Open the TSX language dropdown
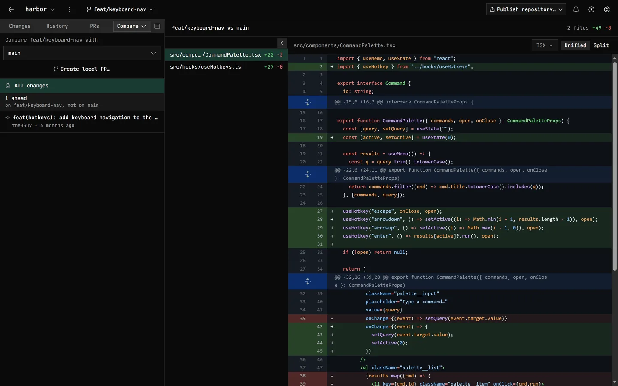 tap(545, 45)
